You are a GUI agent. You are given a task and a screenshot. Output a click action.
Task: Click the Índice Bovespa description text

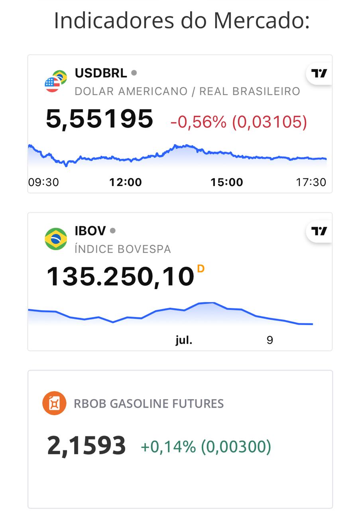[x=123, y=249]
